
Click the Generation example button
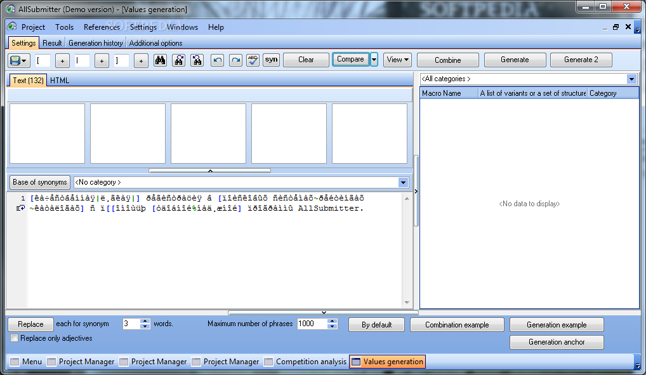coord(557,325)
